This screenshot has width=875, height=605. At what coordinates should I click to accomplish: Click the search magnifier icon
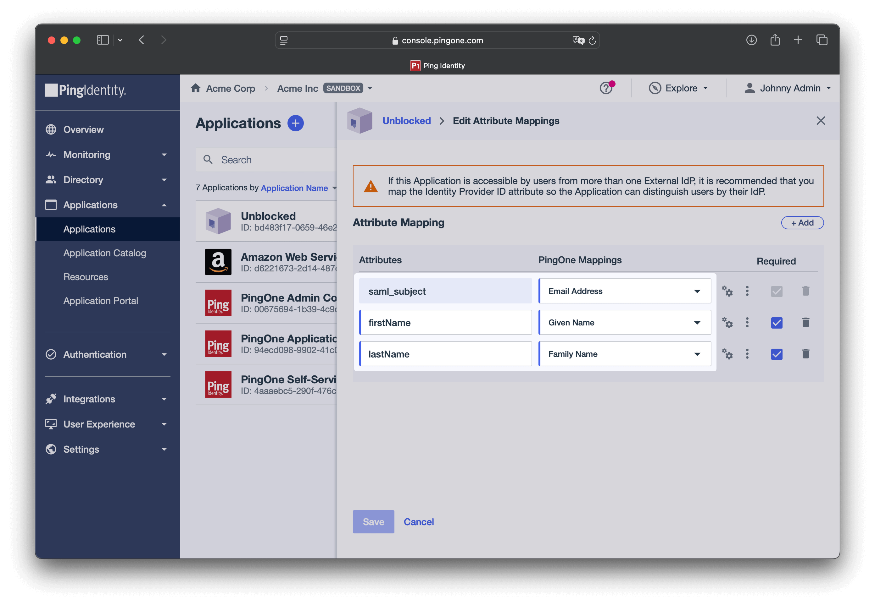(x=208, y=160)
